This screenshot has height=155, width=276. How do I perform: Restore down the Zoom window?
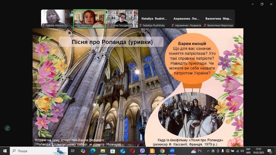coord(262,4)
